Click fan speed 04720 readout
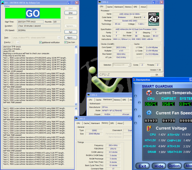 pyautogui.click(x=169, y=121)
